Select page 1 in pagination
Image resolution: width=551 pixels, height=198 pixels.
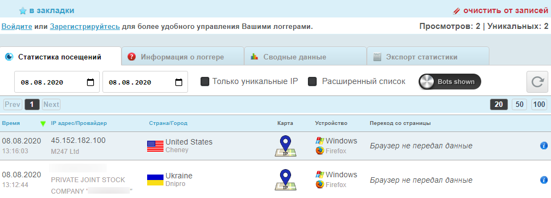[x=32, y=104]
